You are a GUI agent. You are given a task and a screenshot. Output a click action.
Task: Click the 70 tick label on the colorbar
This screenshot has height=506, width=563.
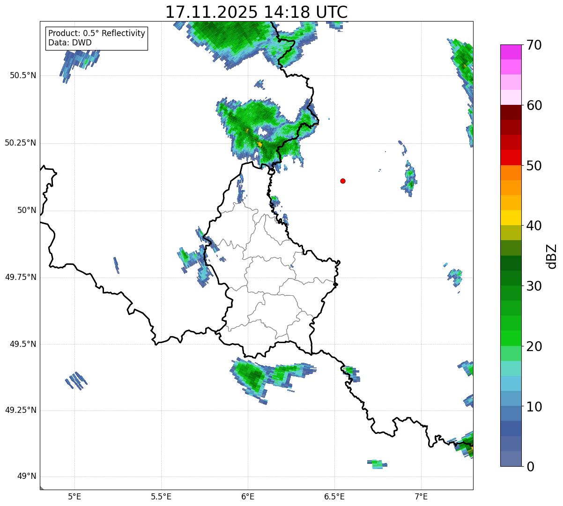(534, 45)
